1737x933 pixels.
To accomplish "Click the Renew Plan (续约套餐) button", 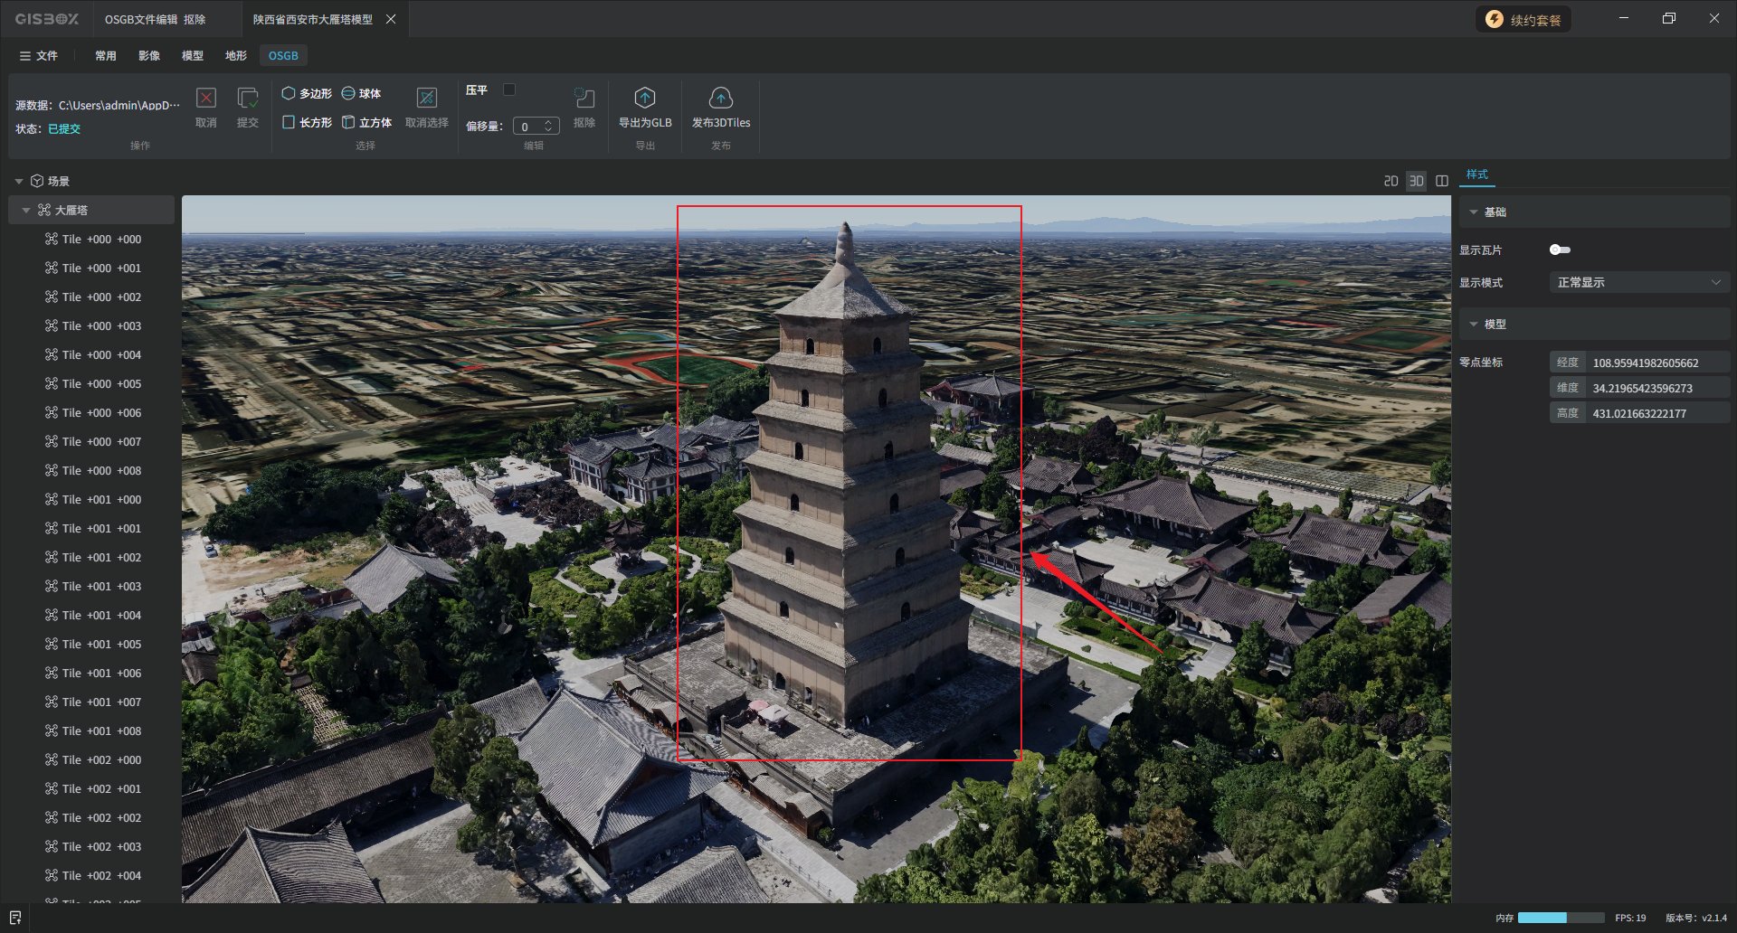I will [x=1523, y=20].
